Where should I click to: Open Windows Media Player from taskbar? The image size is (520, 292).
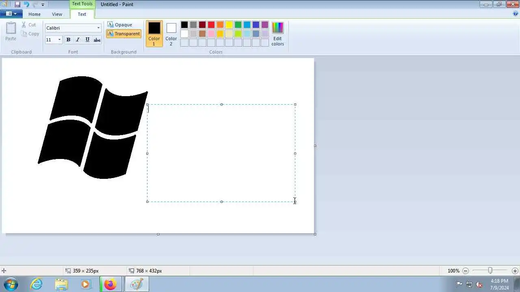click(86, 284)
